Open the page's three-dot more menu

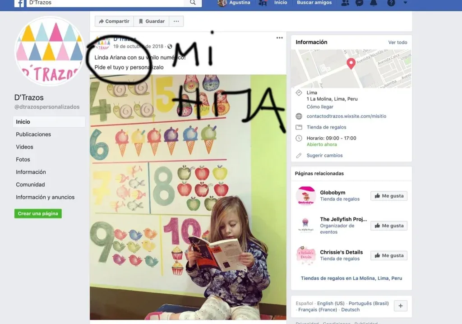point(176,21)
